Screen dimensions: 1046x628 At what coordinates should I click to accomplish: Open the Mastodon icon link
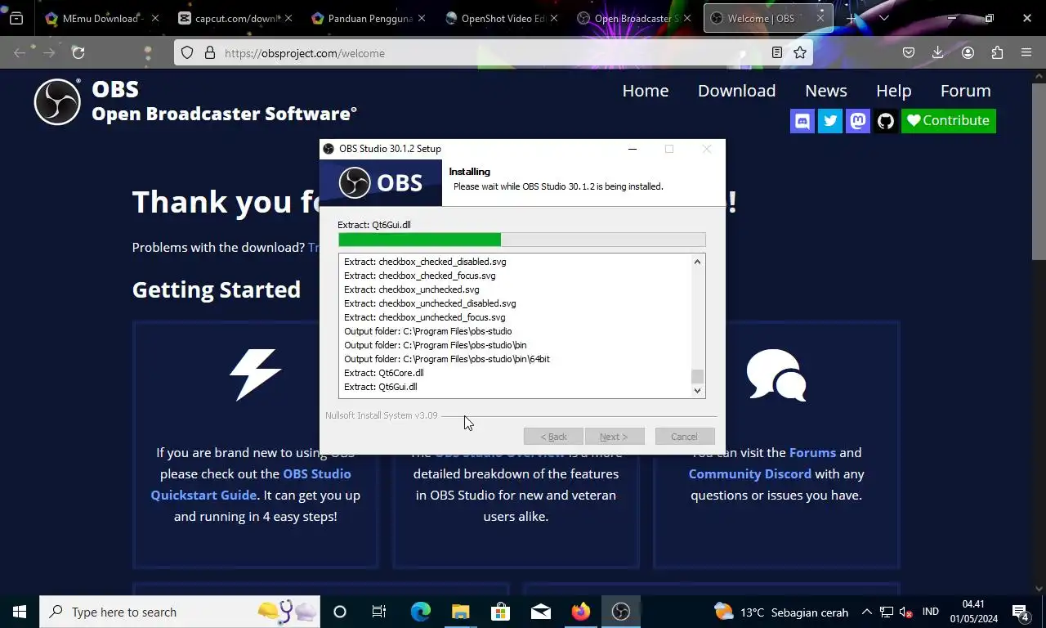858,121
